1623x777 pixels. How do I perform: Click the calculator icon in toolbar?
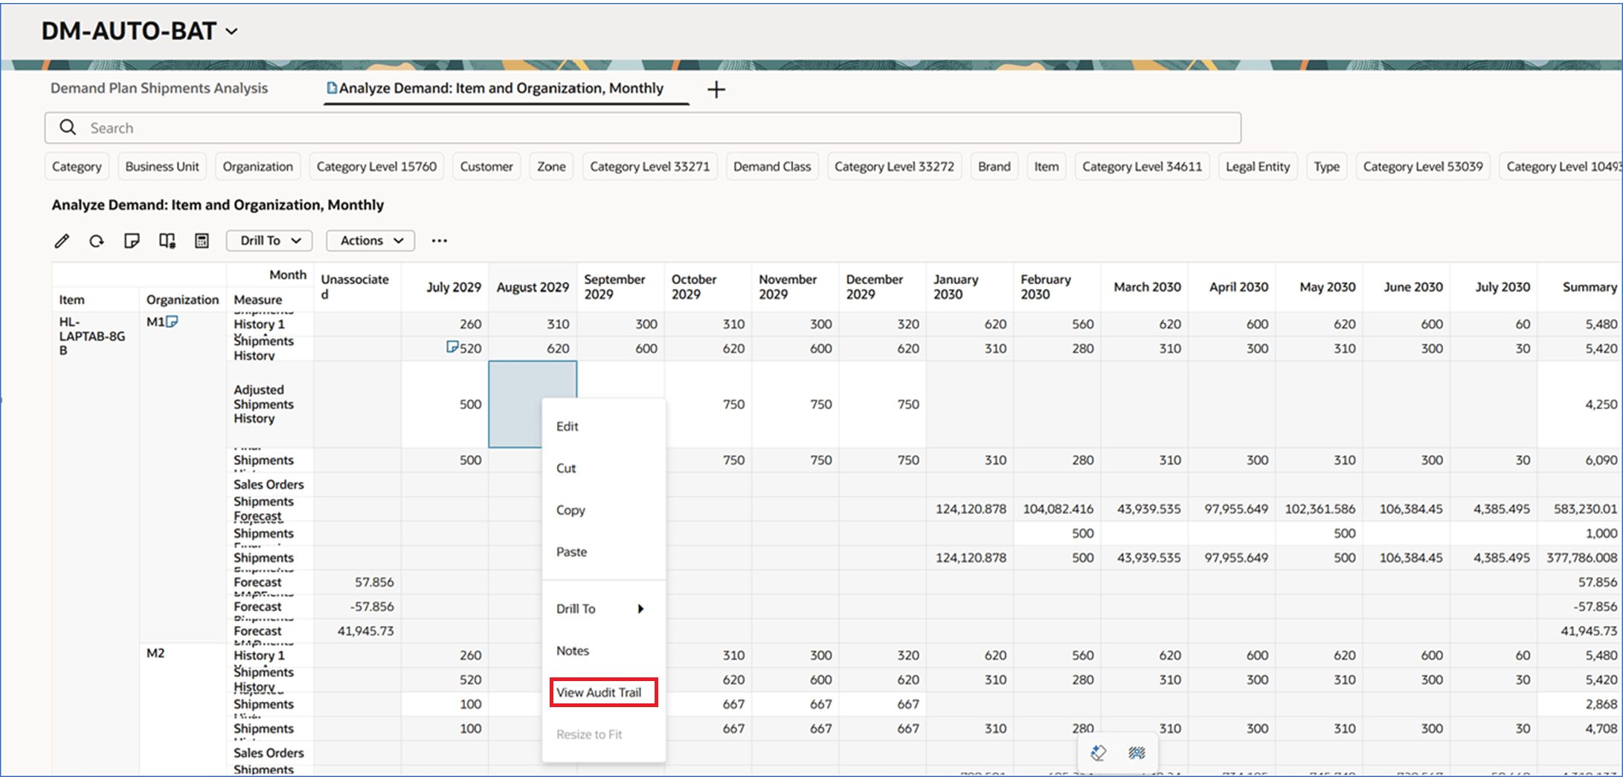click(202, 241)
